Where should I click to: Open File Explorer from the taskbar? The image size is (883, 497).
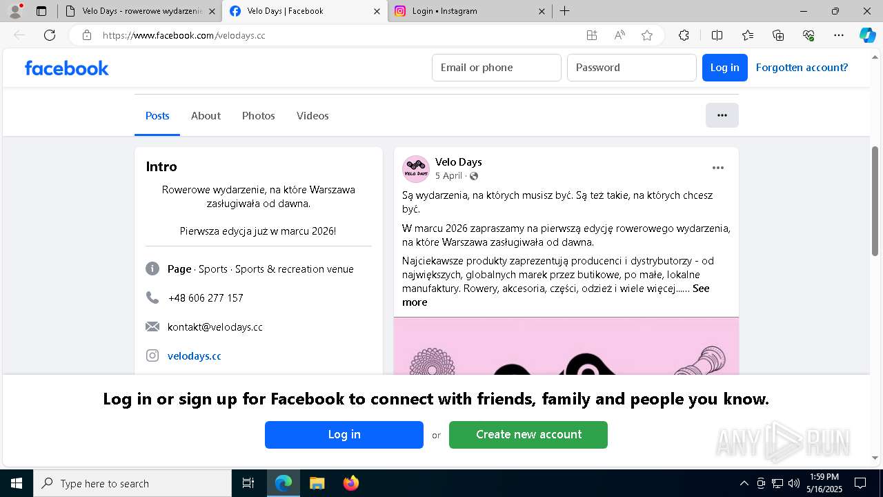317,483
